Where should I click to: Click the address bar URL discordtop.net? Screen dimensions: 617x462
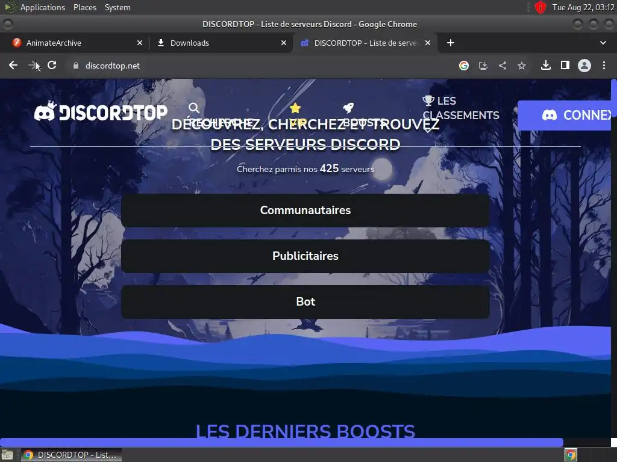tap(113, 66)
